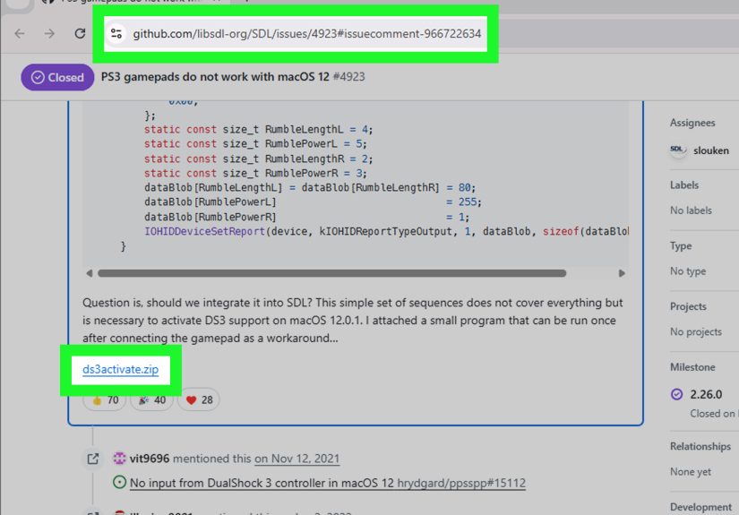Viewport: 739px width, 515px height.
Task: Download the ds3activate.zip attachment
Action: [120, 369]
